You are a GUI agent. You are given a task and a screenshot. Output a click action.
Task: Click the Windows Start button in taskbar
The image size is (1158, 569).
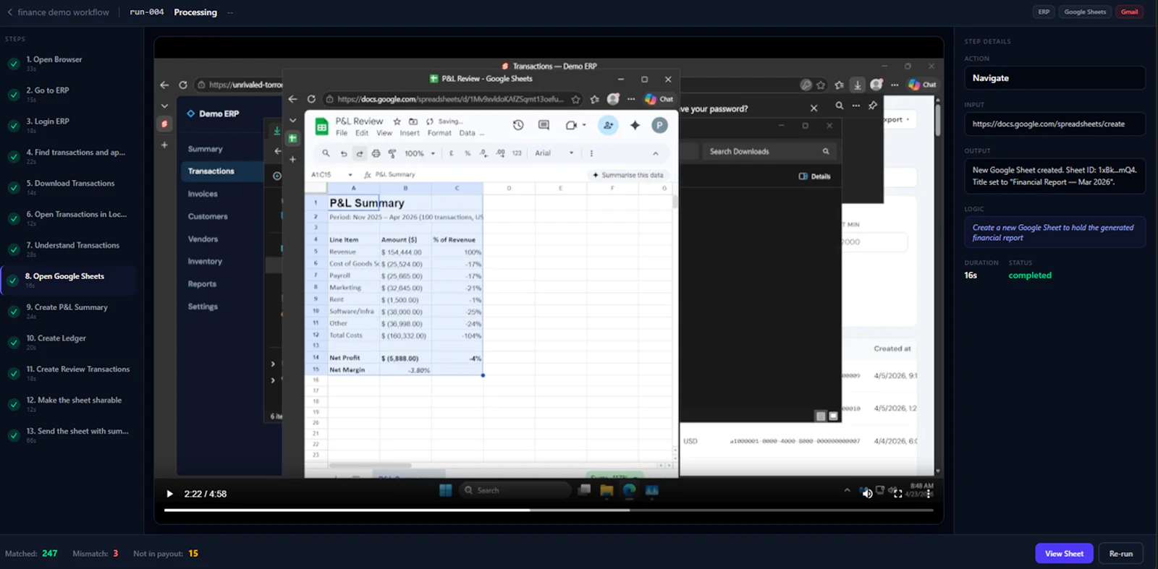click(446, 490)
